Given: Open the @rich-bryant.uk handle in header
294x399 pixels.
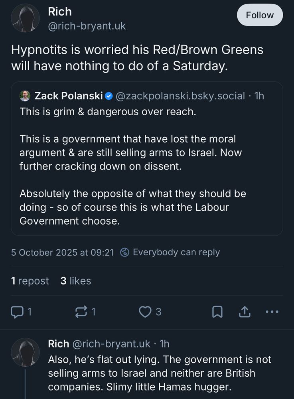Looking at the screenshot, I should (x=87, y=26).
